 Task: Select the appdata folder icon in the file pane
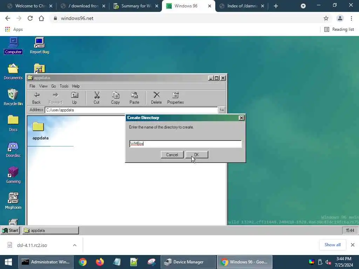(x=38, y=126)
